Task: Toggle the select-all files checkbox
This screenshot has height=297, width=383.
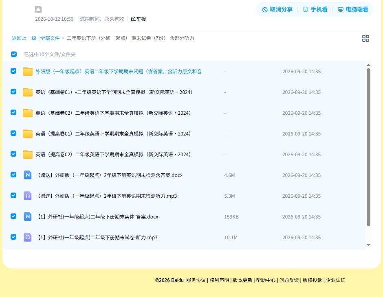Action: tap(14, 54)
